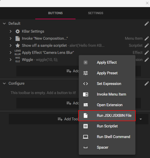150x158 pixels.
Task: Collapse the Configure toolbar section
Action: pos(4,83)
